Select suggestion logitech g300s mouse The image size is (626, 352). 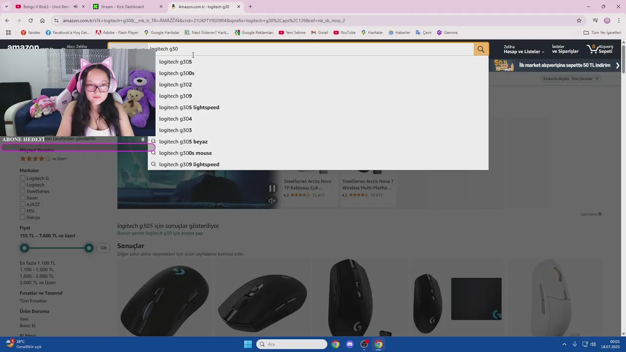[x=318, y=153]
